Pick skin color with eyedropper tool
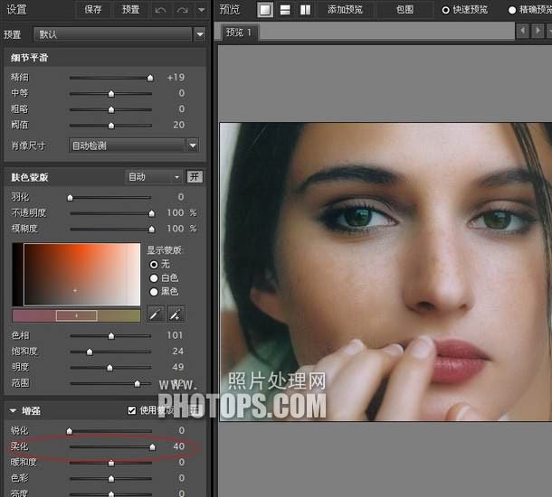 (x=156, y=314)
